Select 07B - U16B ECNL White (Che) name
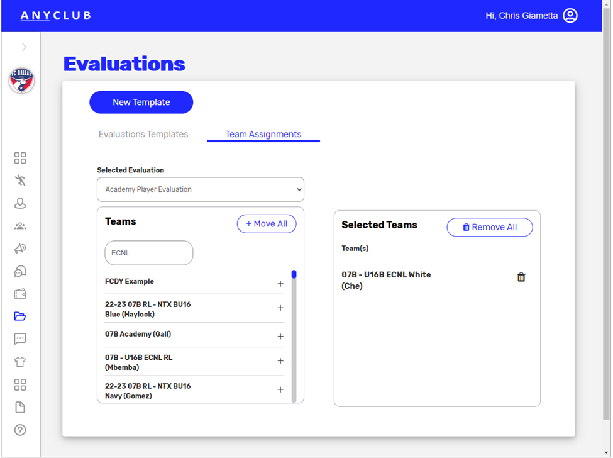Viewport: 613px width, 458px height. tap(386, 280)
